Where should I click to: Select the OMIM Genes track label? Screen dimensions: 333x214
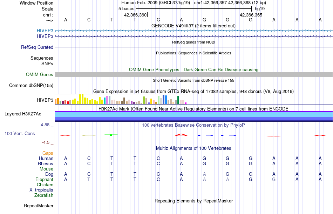pos(40,75)
